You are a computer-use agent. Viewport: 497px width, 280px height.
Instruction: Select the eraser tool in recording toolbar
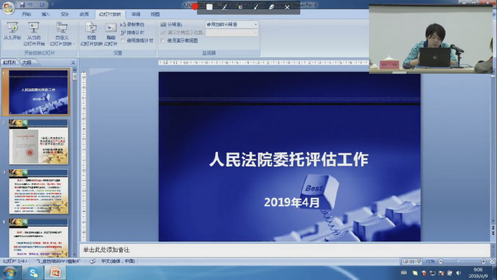[x=270, y=7]
